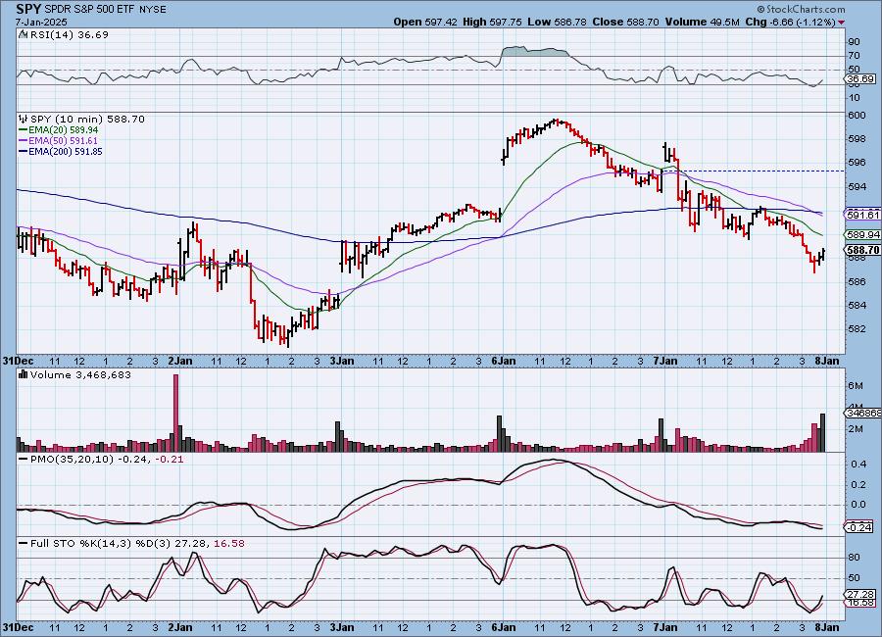Click the 70 RSI axis label
This screenshot has width=882, height=637.
(x=854, y=56)
